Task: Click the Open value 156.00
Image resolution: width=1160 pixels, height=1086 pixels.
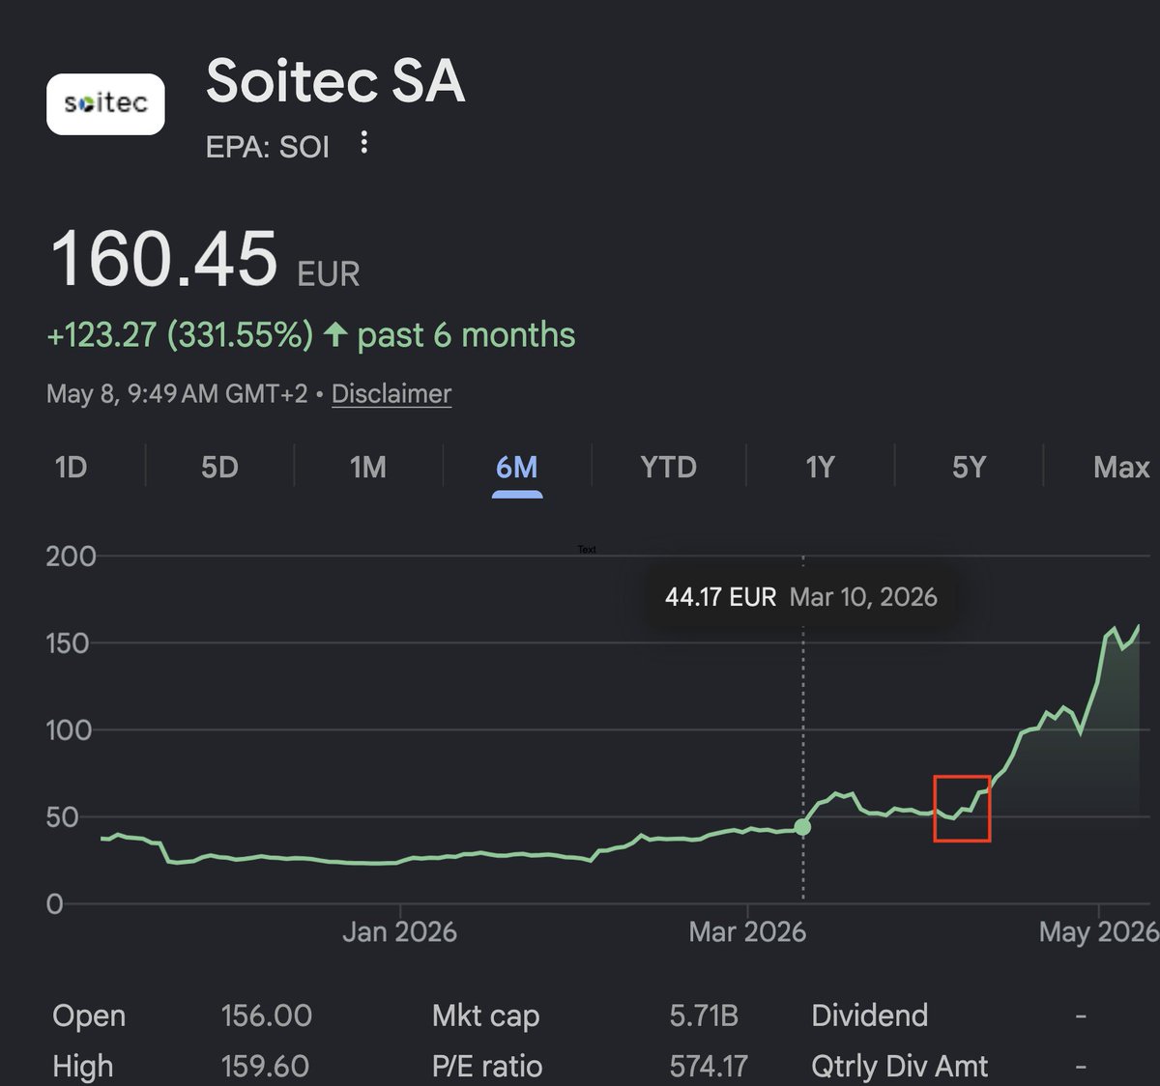Action: [x=266, y=1015]
